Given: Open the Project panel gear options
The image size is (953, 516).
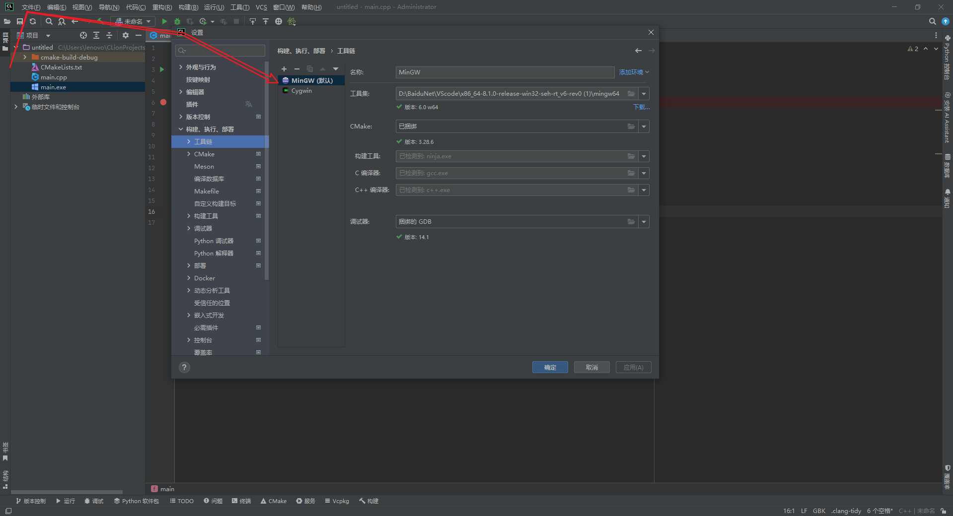Looking at the screenshot, I should click(126, 35).
